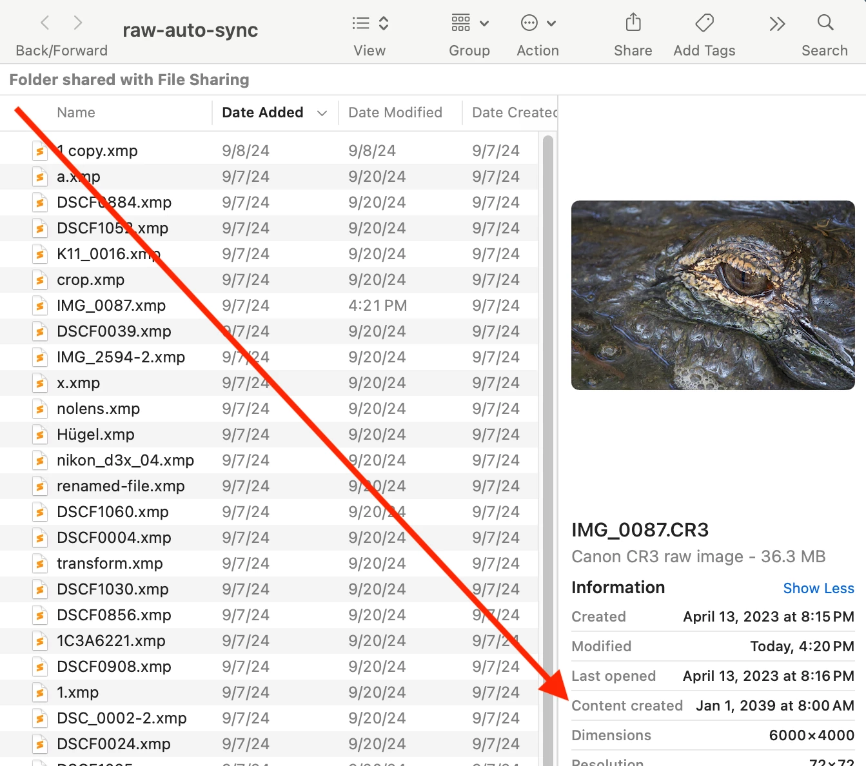This screenshot has height=766, width=866.
Task: Expand the Action dropdown chevron
Action: 551,24
